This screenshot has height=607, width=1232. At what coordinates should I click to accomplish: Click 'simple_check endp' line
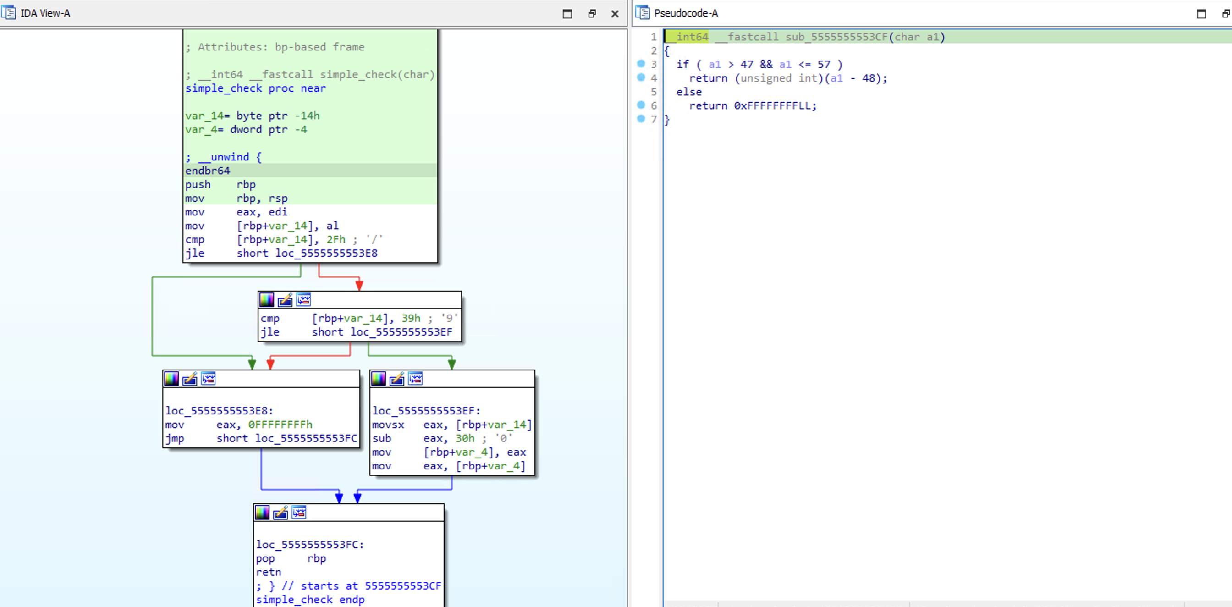[x=310, y=600]
